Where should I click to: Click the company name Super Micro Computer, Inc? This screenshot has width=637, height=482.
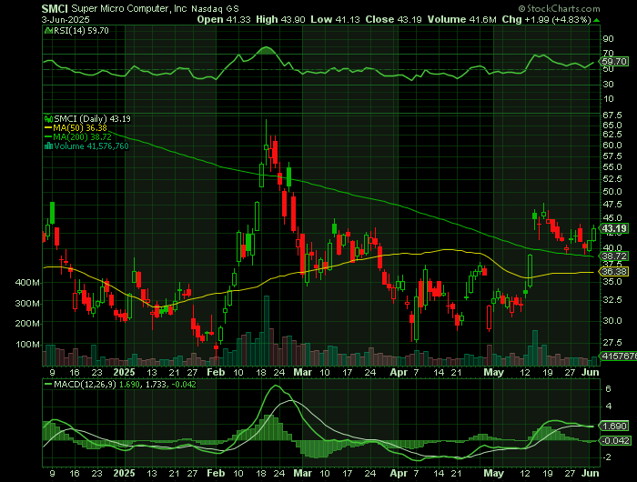[129, 8]
